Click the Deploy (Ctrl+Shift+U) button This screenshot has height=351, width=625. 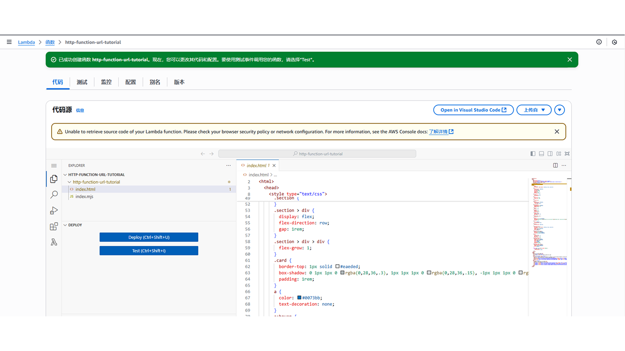(149, 237)
